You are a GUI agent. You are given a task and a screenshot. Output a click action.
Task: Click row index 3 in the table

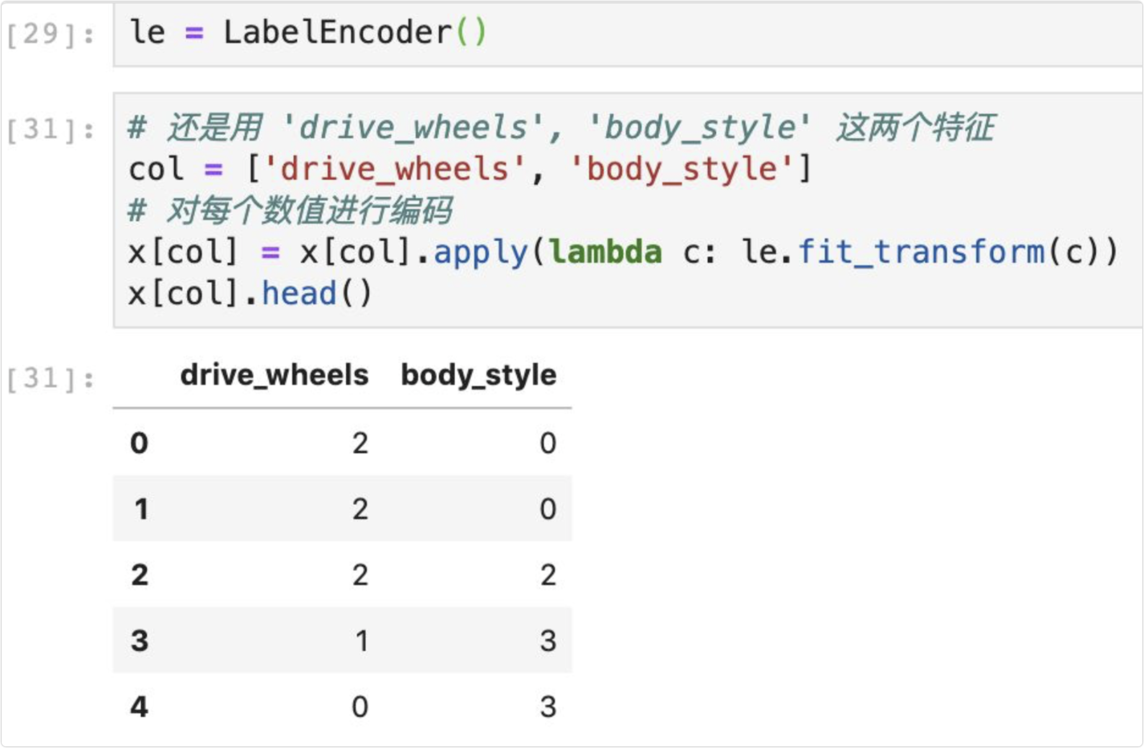click(x=140, y=641)
